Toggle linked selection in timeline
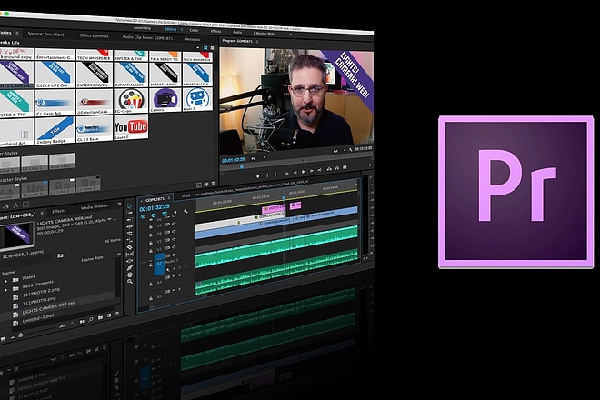 point(165,214)
